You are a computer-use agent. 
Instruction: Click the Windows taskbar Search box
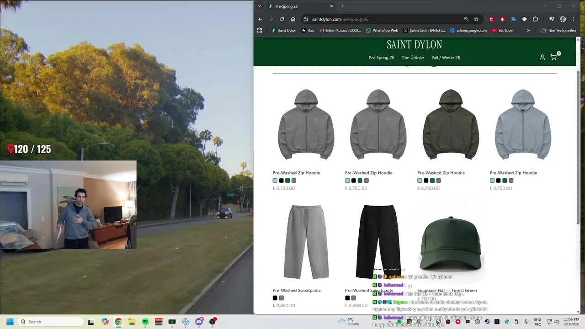click(50, 322)
